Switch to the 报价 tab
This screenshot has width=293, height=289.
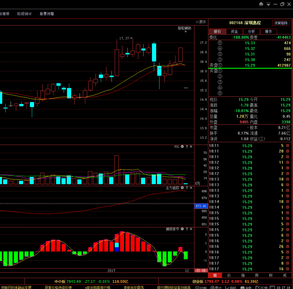tap(217, 32)
